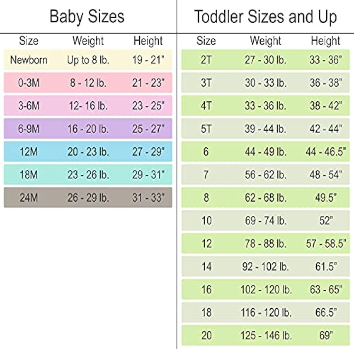This screenshot has width=354, height=349.
Task: Click the 44 - 46.5" height value
Action: [x=326, y=152]
